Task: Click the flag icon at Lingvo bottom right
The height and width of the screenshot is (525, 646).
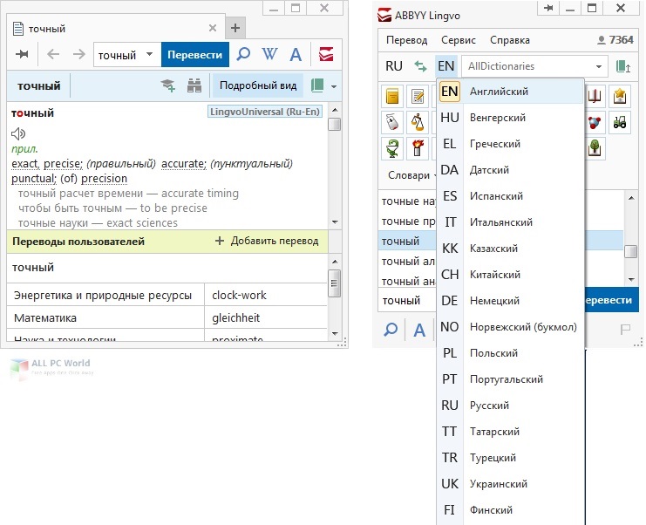Action: point(625,330)
